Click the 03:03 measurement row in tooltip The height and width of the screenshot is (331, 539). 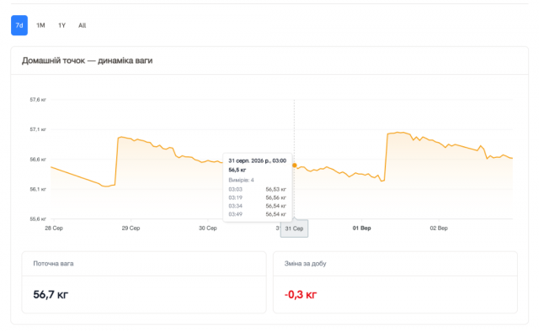click(257, 189)
